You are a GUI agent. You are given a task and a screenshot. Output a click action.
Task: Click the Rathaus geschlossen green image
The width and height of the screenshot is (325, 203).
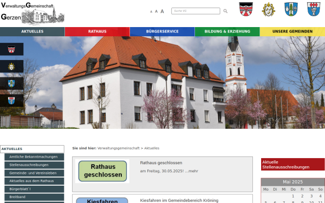(x=102, y=171)
